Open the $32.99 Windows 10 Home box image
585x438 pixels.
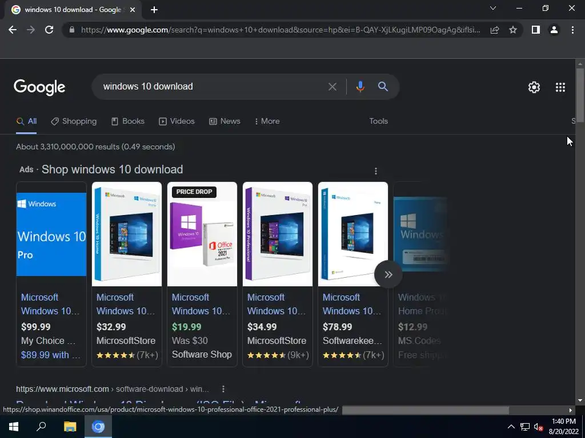pos(127,234)
